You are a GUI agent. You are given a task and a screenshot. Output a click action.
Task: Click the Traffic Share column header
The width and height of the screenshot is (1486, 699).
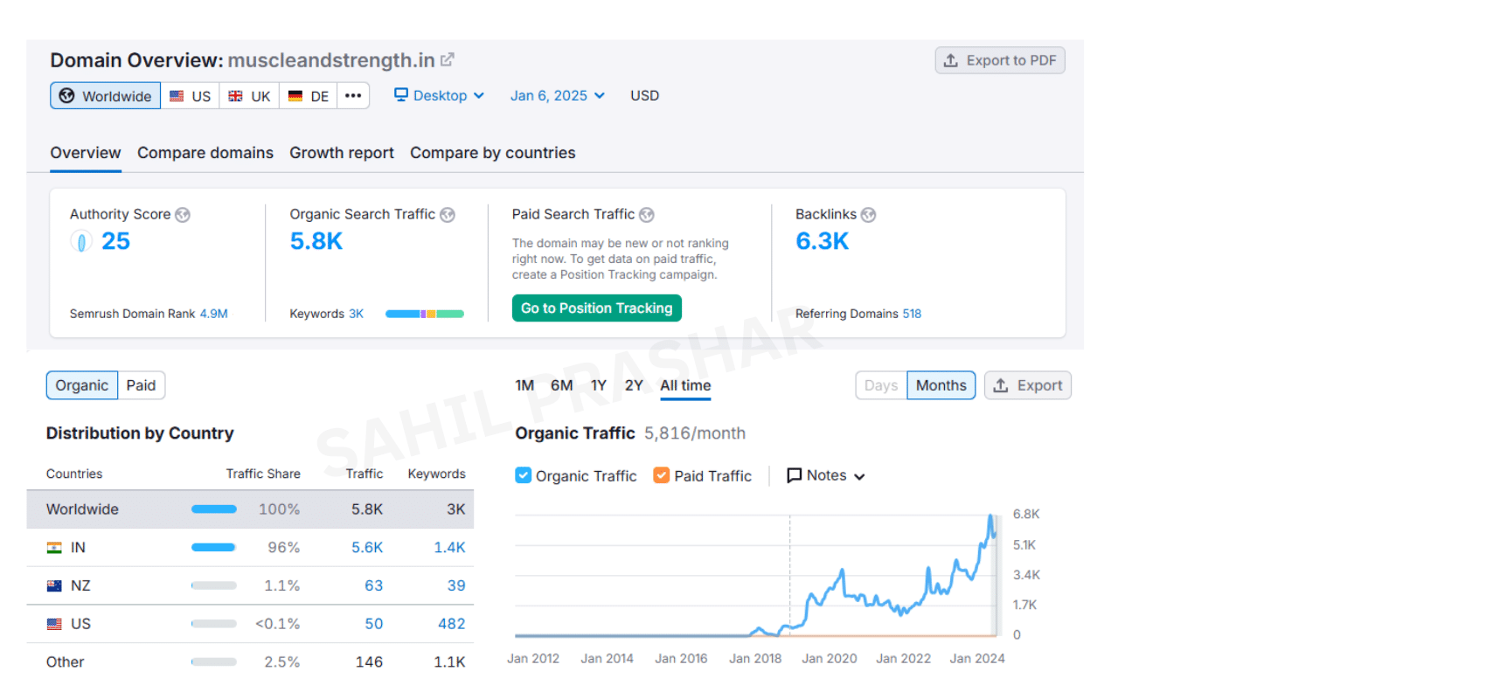point(263,474)
